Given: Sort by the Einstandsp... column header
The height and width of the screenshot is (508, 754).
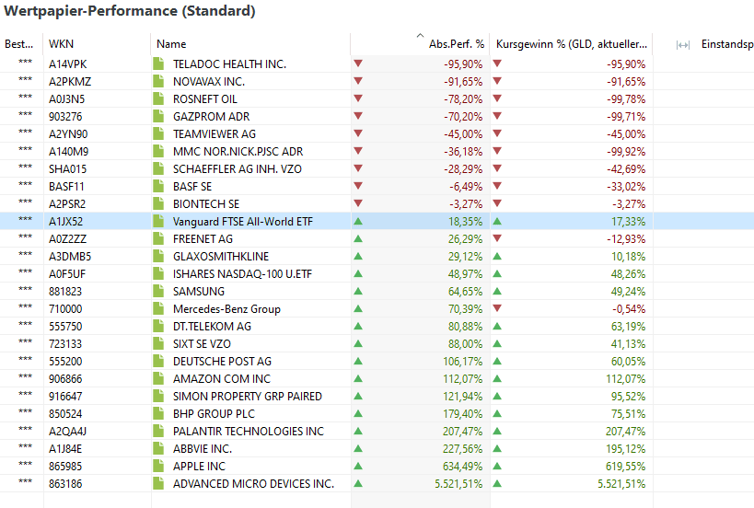Looking at the screenshot, I should coord(727,44).
